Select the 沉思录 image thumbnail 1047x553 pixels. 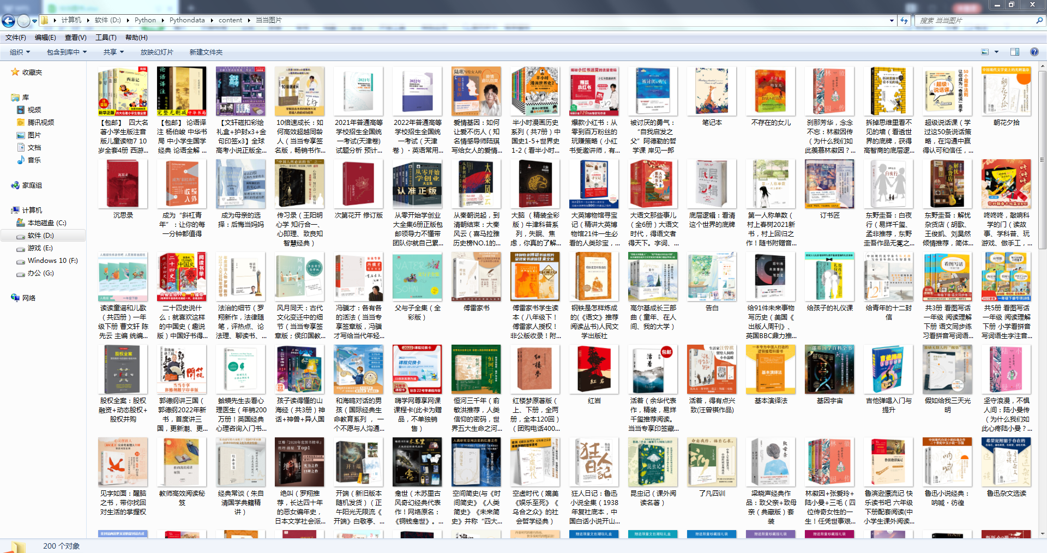point(123,184)
